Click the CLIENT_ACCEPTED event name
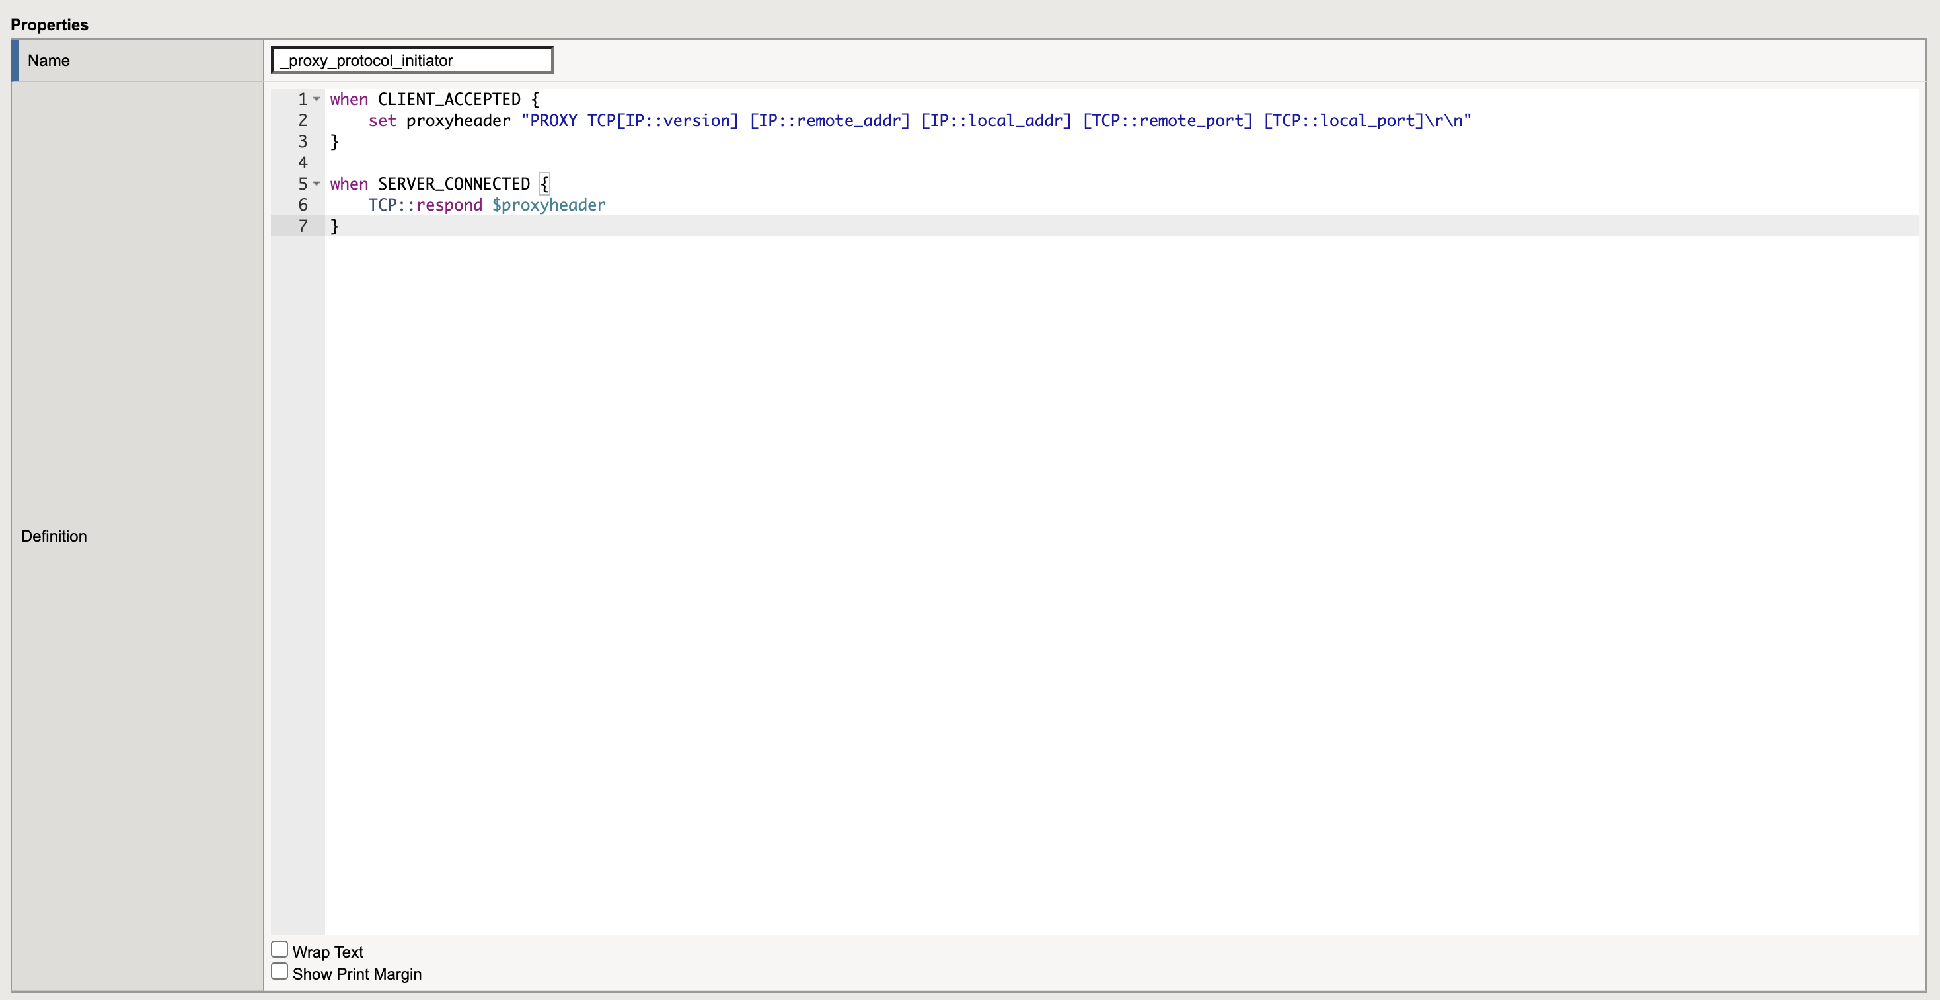The width and height of the screenshot is (1940, 1000). [449, 99]
